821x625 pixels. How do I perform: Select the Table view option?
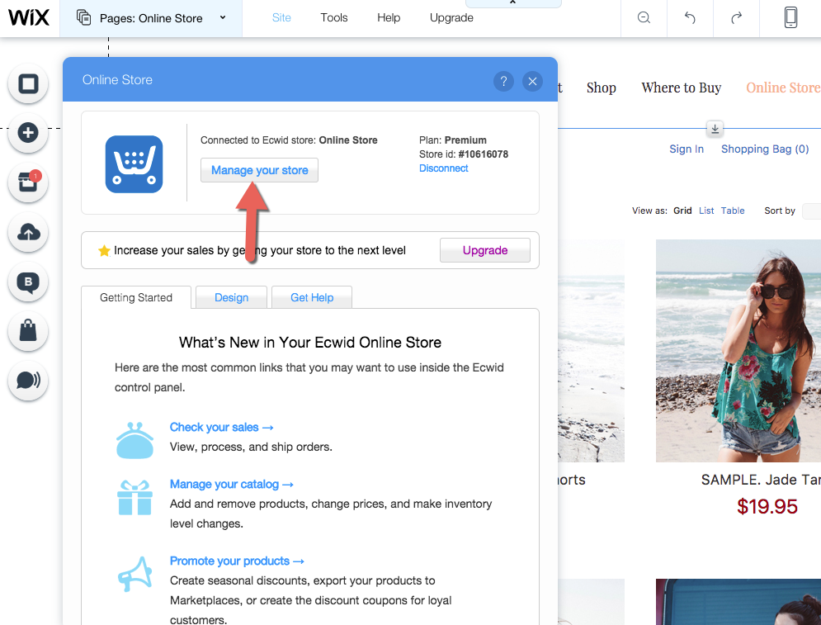click(733, 211)
